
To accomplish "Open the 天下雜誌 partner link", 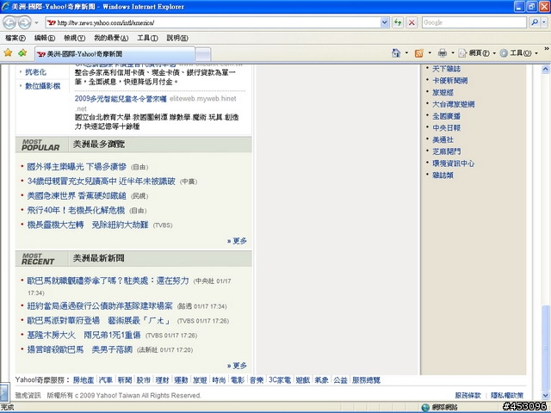I will pyautogui.click(x=446, y=69).
